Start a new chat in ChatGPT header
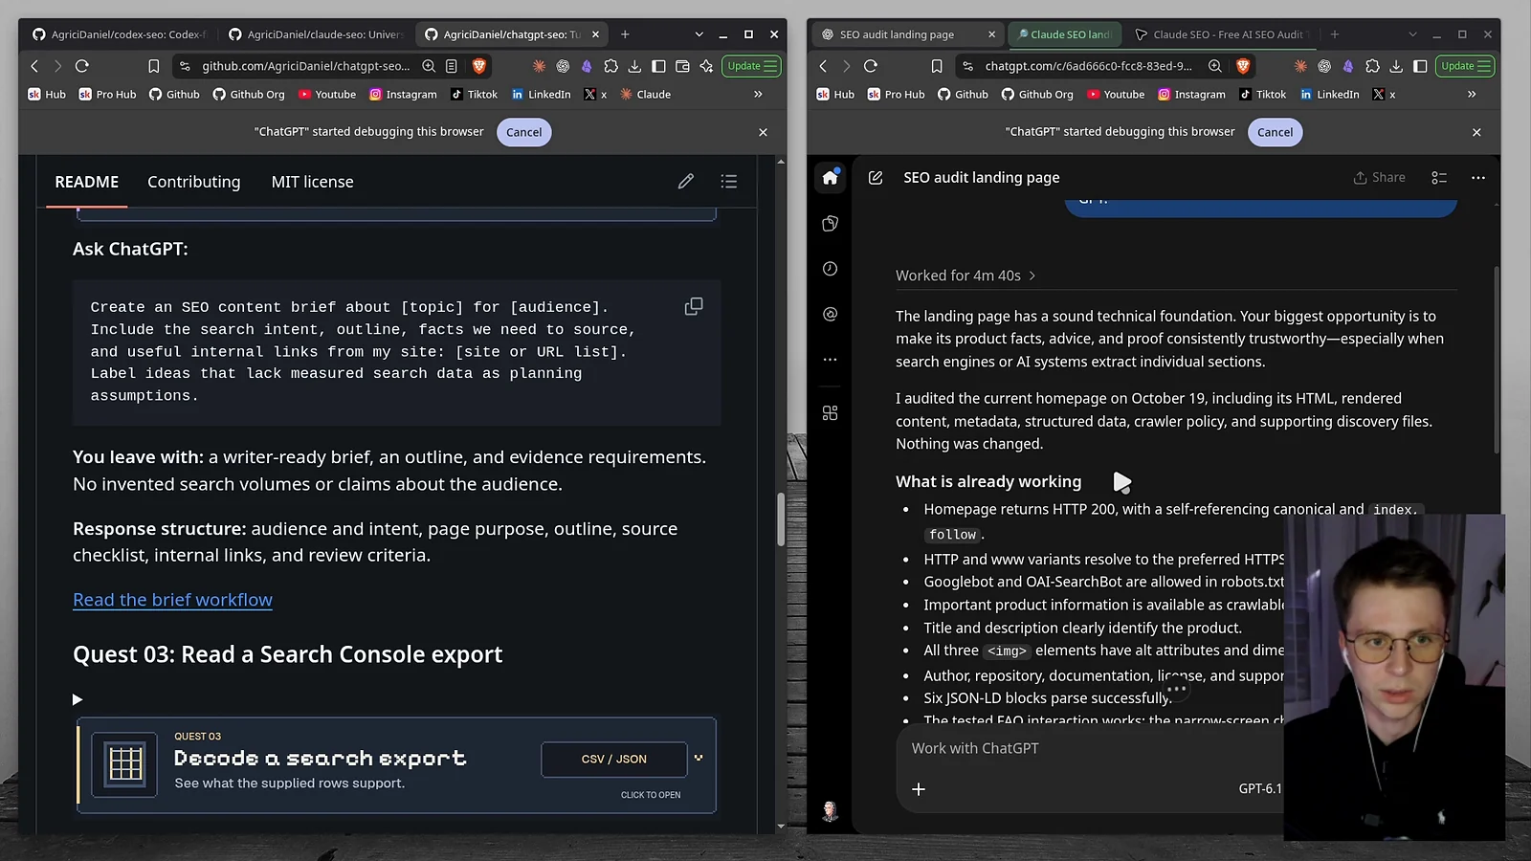Screen dimensions: 1531x861 [876, 177]
